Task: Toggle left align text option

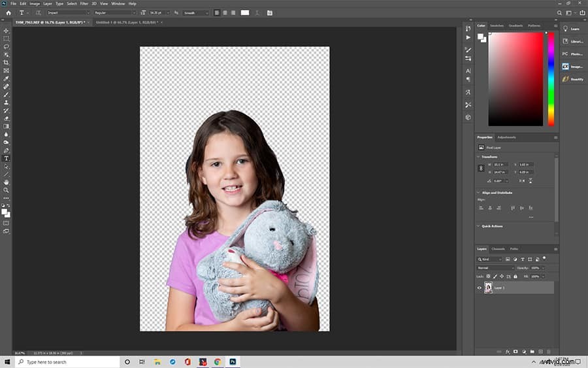Action: 217,13
